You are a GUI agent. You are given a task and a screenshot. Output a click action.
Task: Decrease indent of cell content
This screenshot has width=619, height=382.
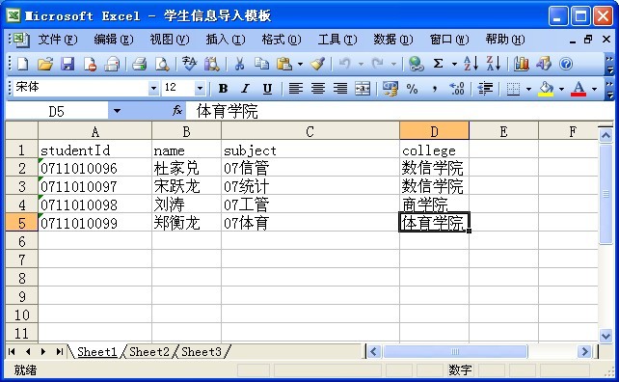coord(485,89)
